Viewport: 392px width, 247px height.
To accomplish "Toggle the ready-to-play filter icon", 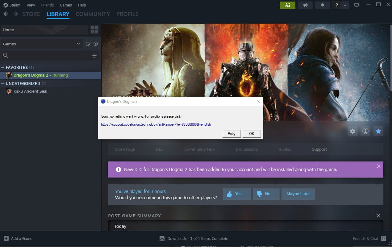I will click(x=96, y=44).
